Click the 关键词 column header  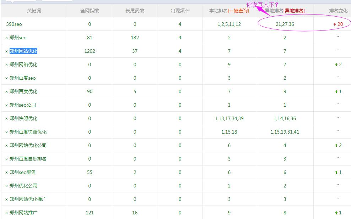pyautogui.click(x=34, y=11)
